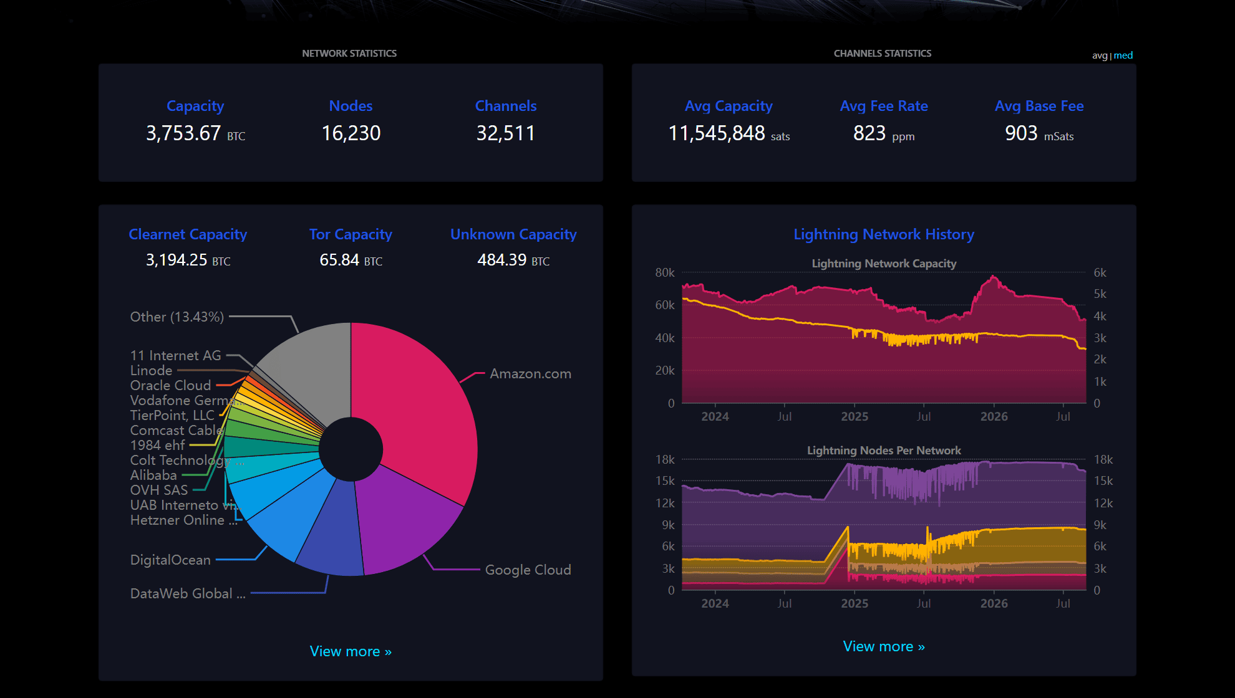
Task: Click the Alibaba label
Action: [x=153, y=475]
